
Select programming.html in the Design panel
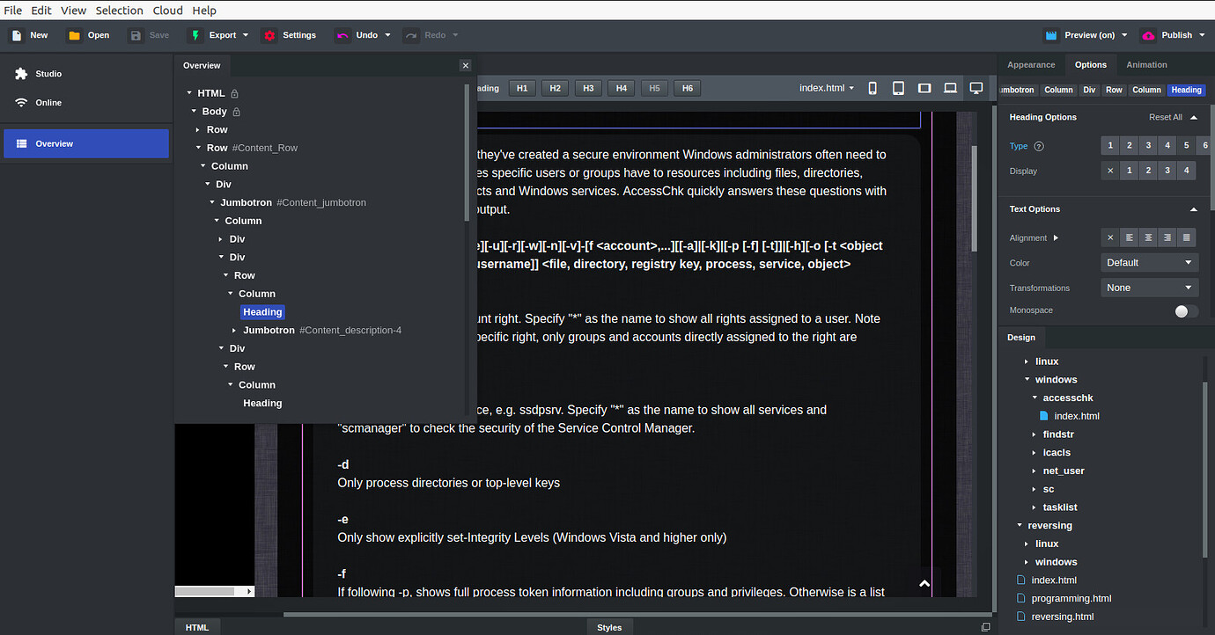coord(1071,598)
